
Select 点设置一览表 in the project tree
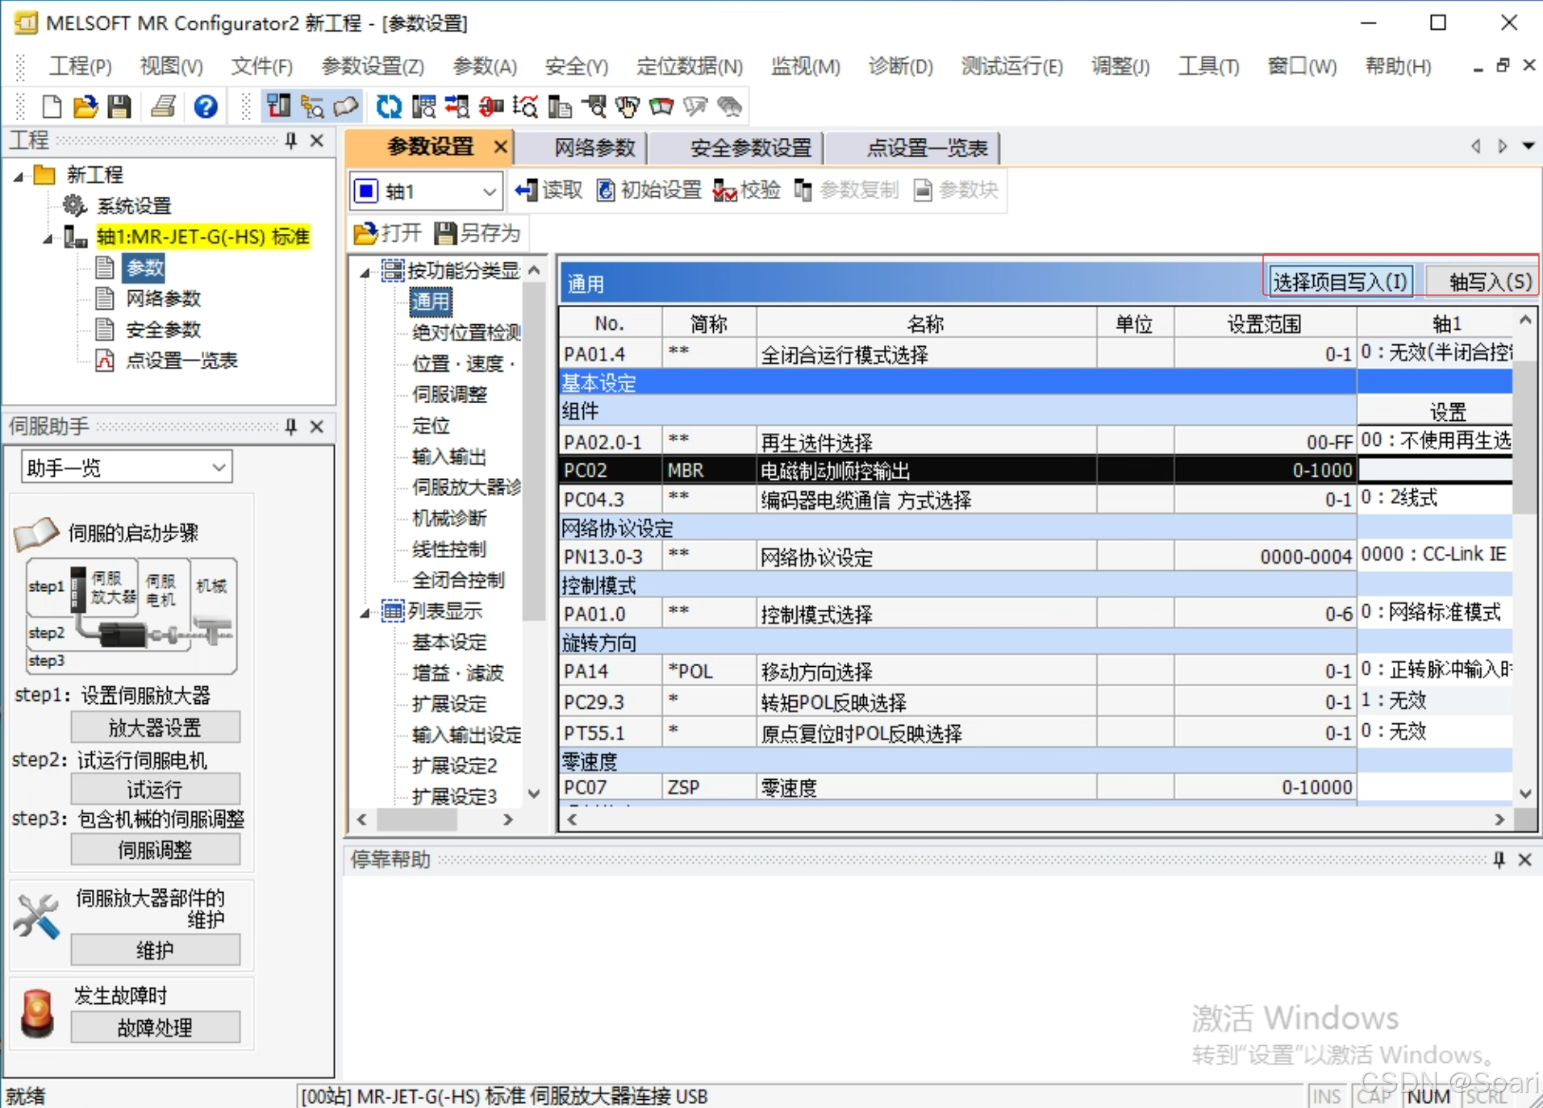point(181,360)
